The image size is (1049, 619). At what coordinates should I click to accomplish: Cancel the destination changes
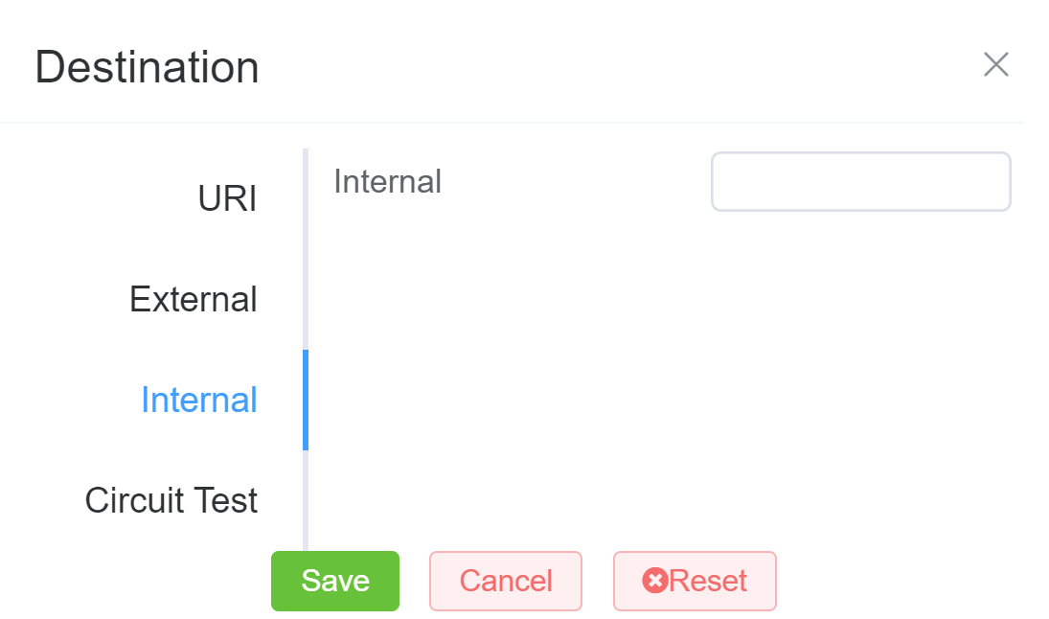pos(506,581)
